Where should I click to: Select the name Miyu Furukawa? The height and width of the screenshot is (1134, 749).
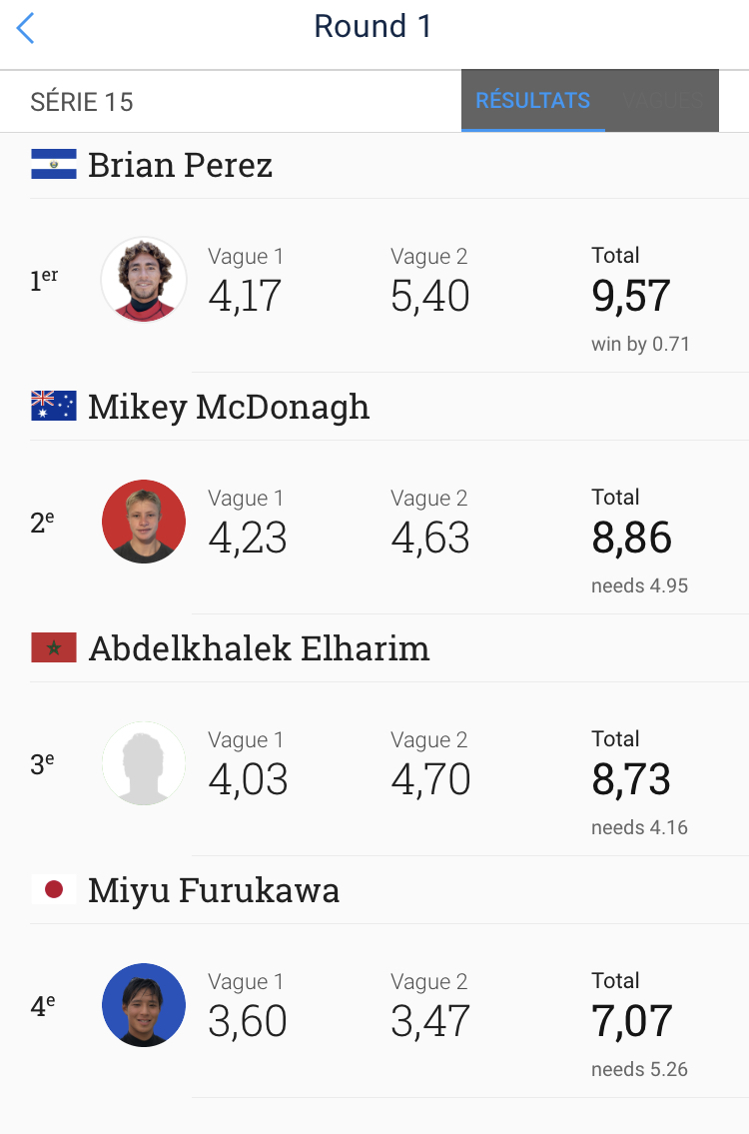click(214, 890)
